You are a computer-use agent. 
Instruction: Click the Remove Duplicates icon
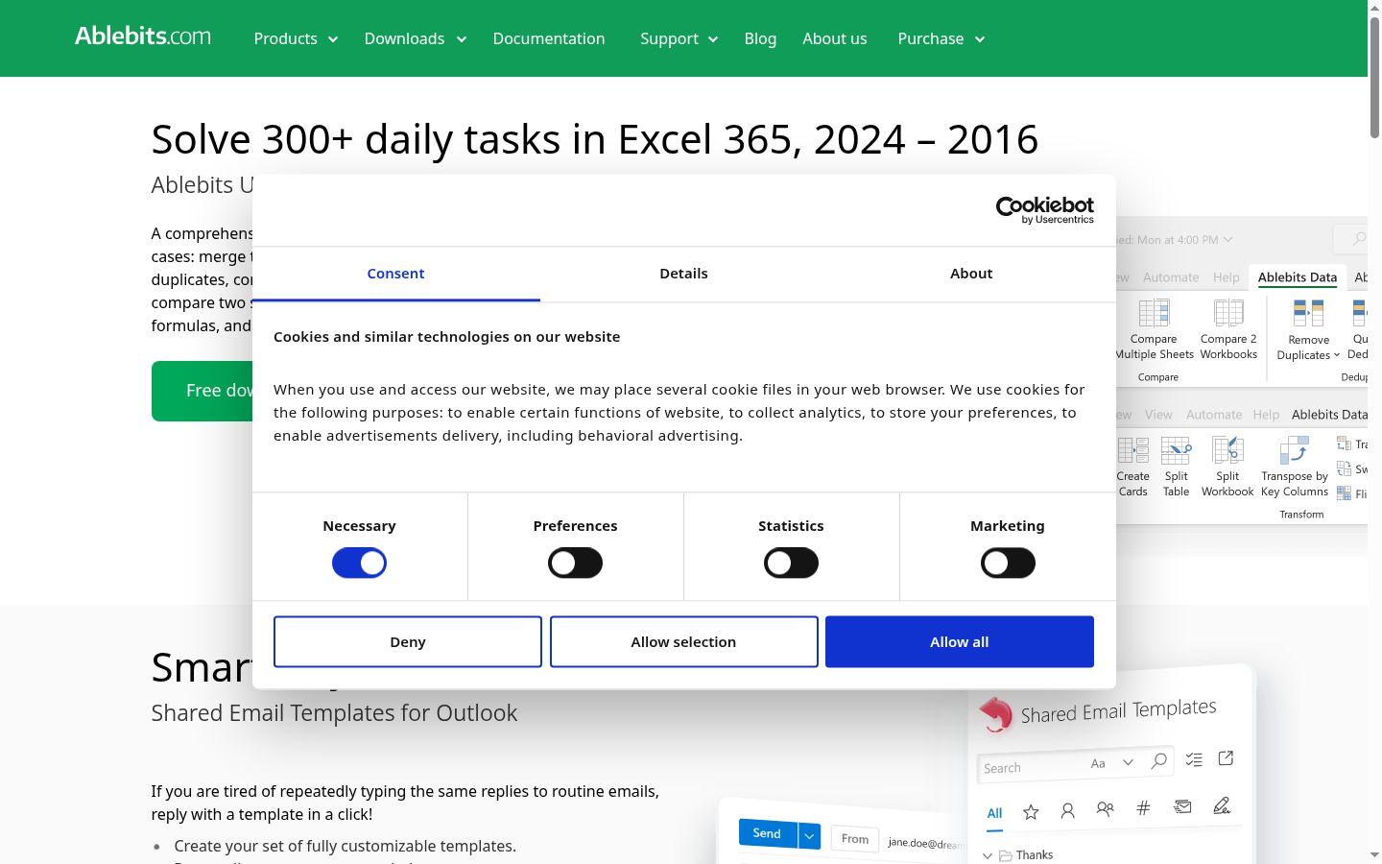click(x=1308, y=313)
